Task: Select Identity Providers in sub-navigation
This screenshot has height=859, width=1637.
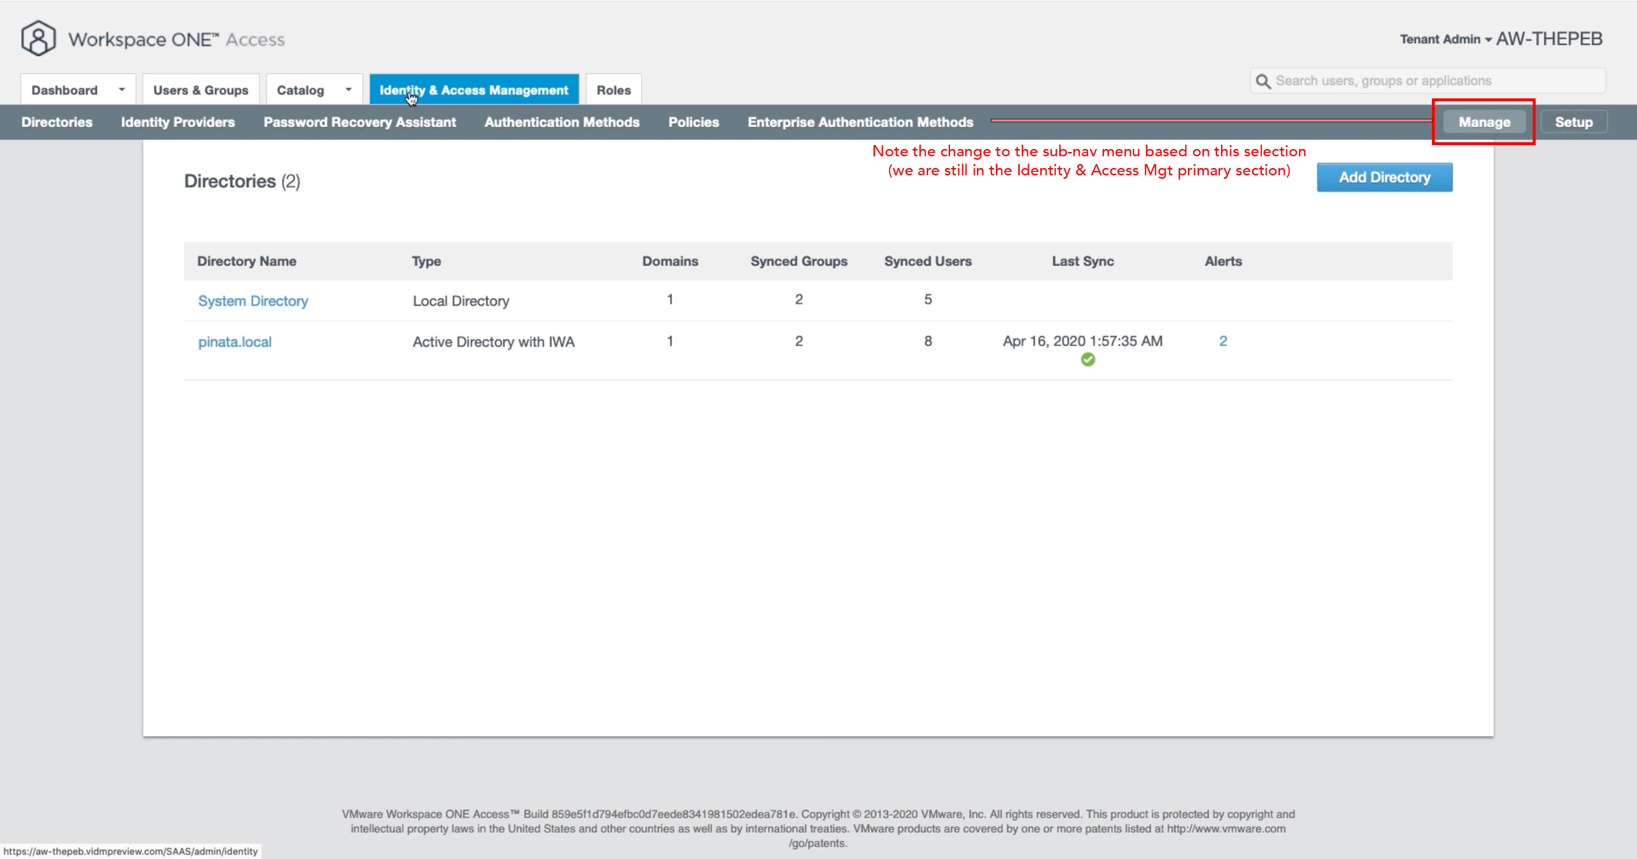Action: tap(178, 122)
